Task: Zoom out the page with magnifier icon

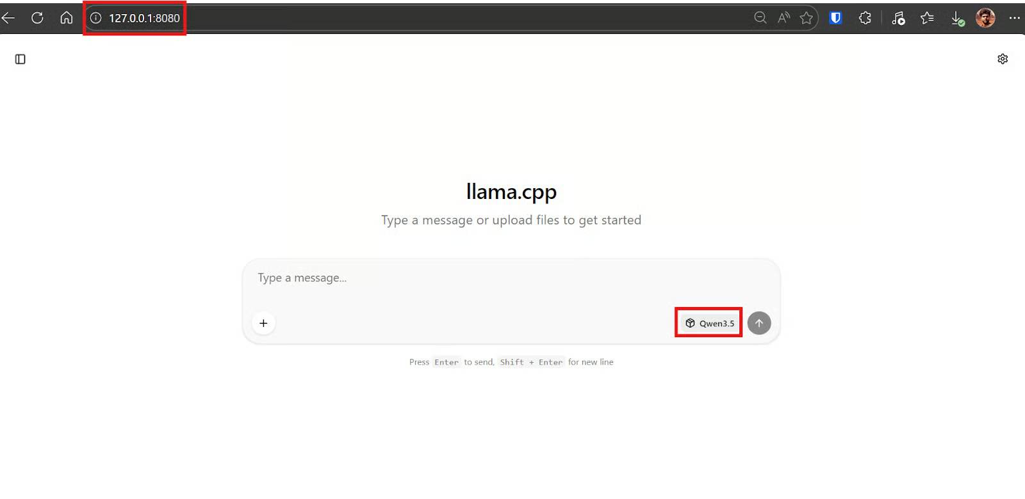Action: click(760, 18)
